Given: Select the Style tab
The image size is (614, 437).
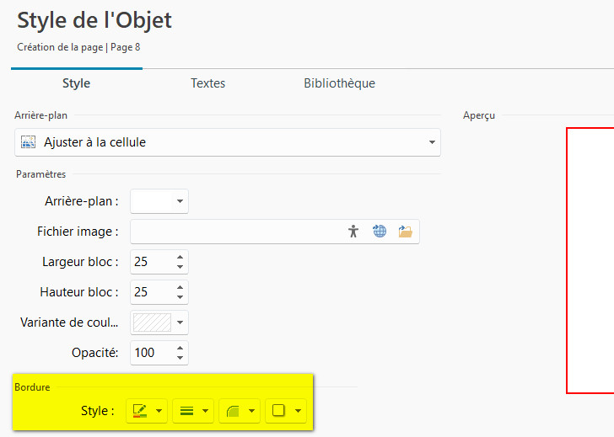Looking at the screenshot, I should (x=76, y=83).
